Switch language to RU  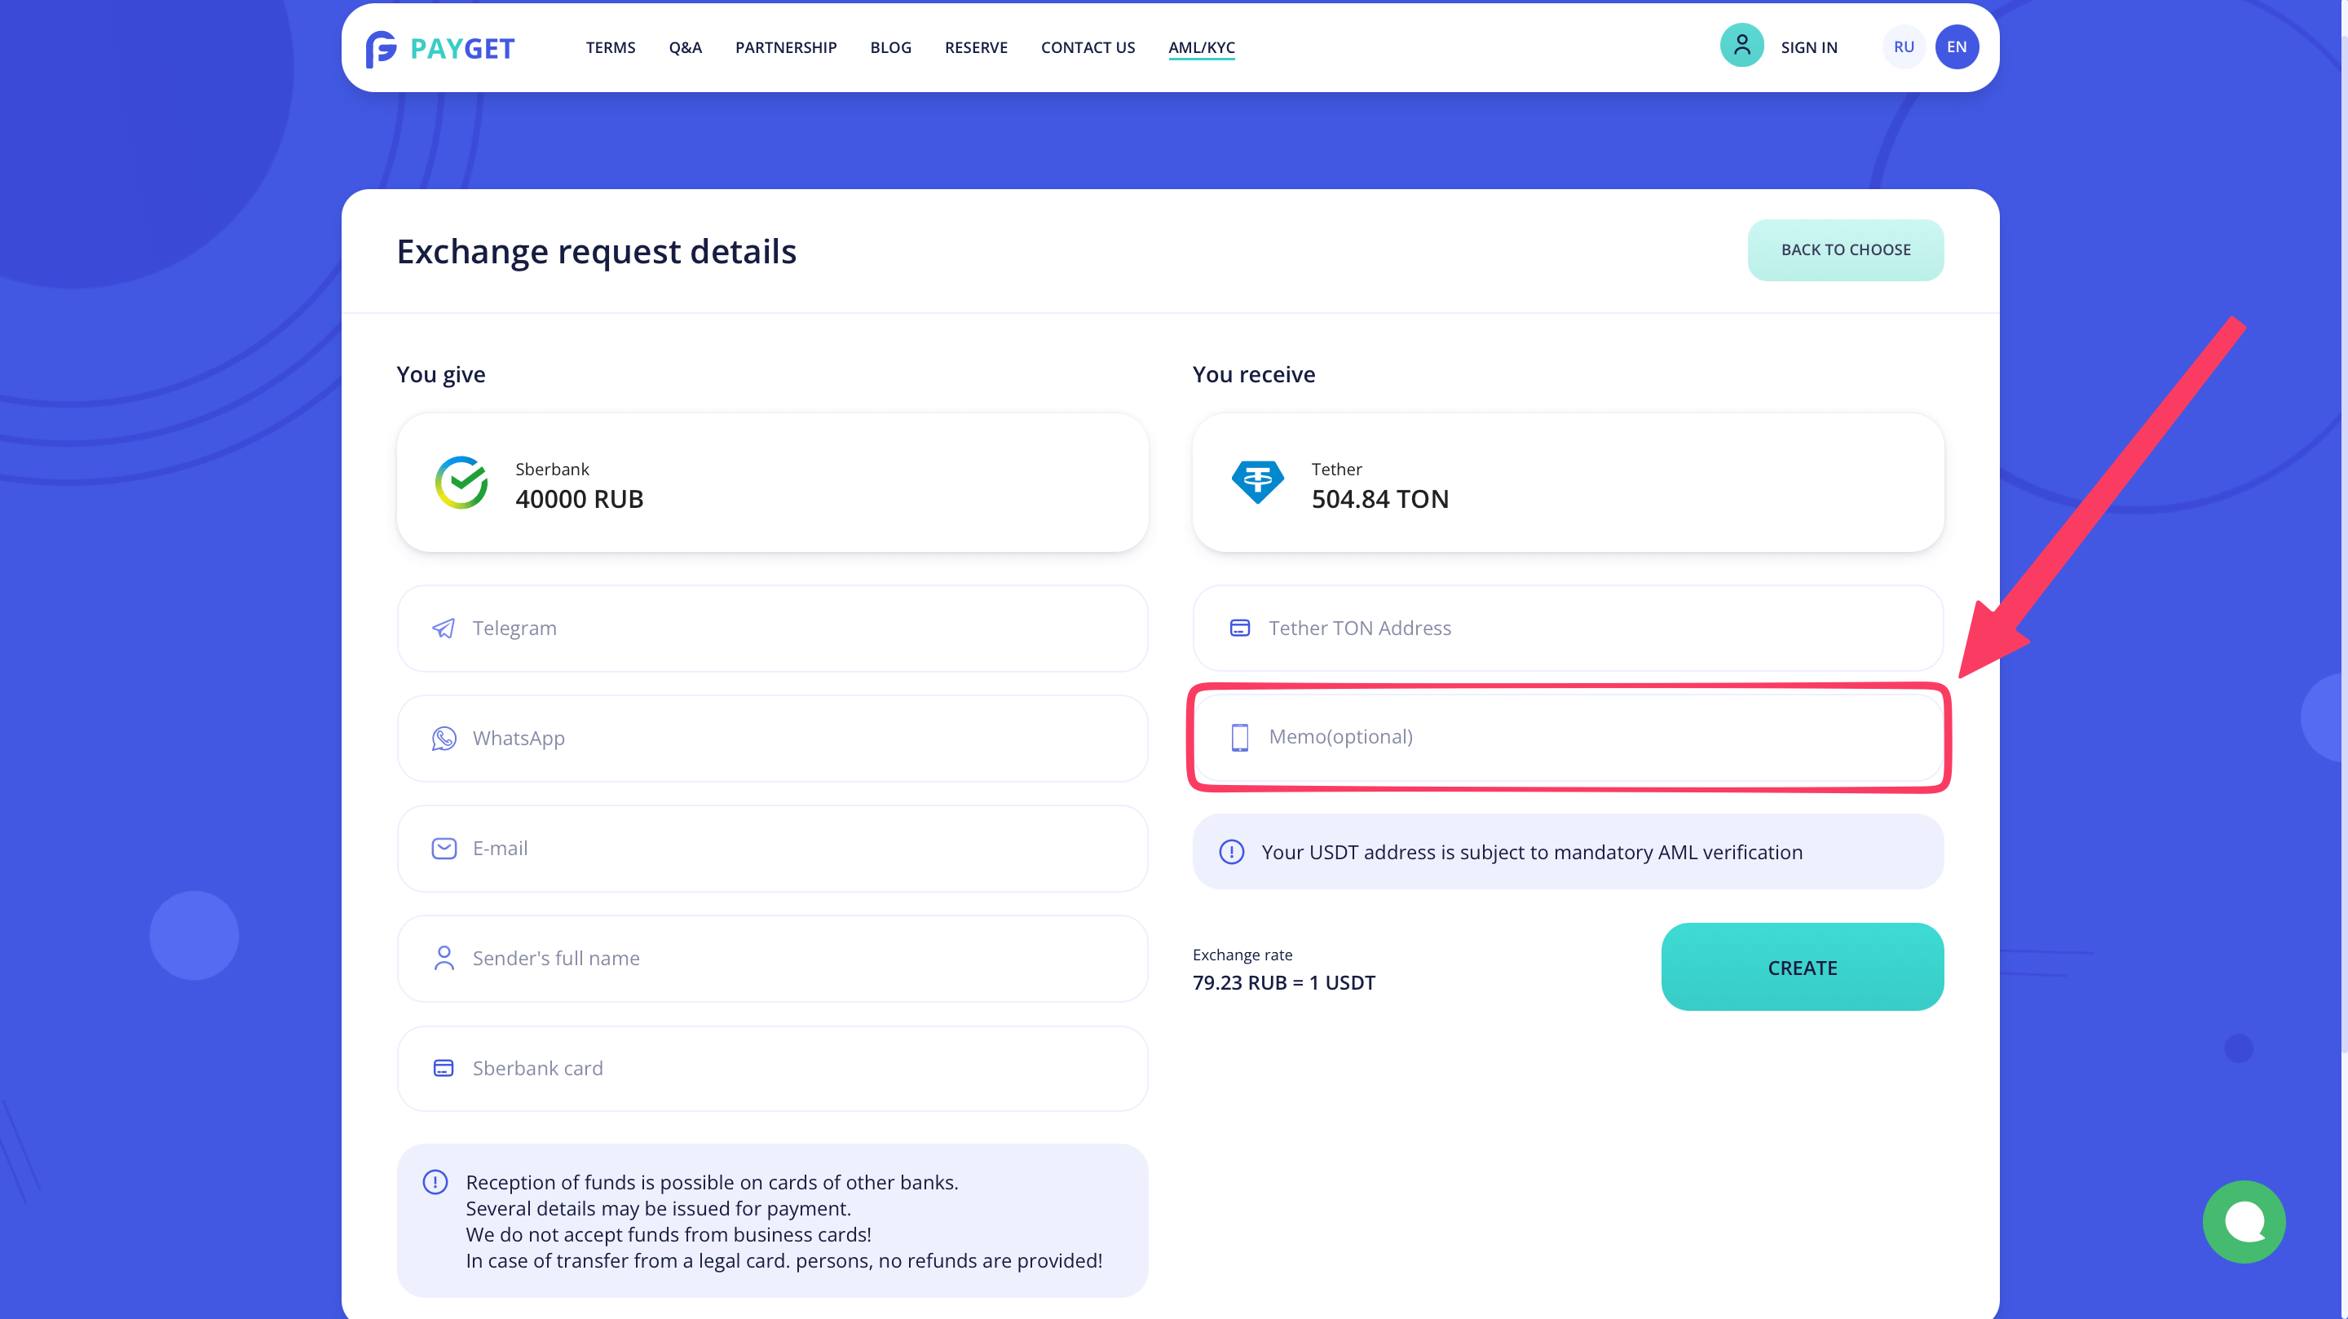click(1903, 47)
